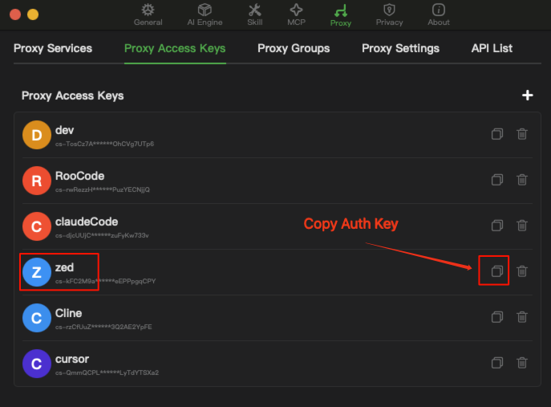
Task: Copy the cursor access key
Action: tap(497, 363)
